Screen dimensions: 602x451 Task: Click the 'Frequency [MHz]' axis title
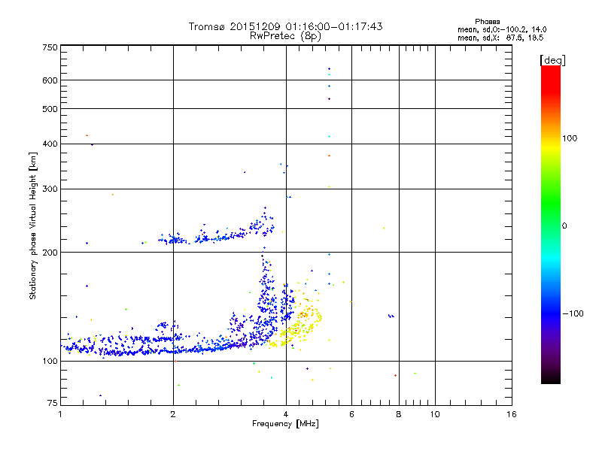(285, 424)
